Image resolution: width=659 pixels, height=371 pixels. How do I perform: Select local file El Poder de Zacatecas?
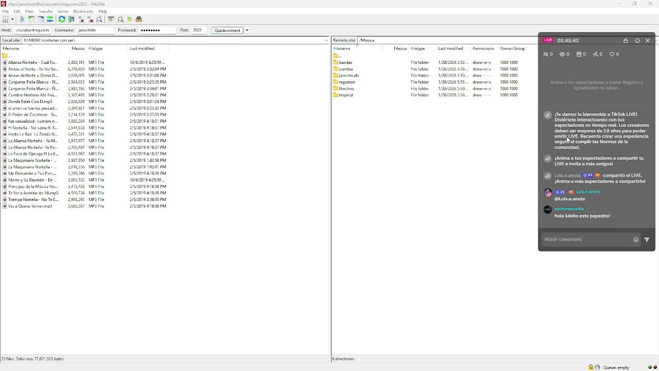tap(31, 115)
